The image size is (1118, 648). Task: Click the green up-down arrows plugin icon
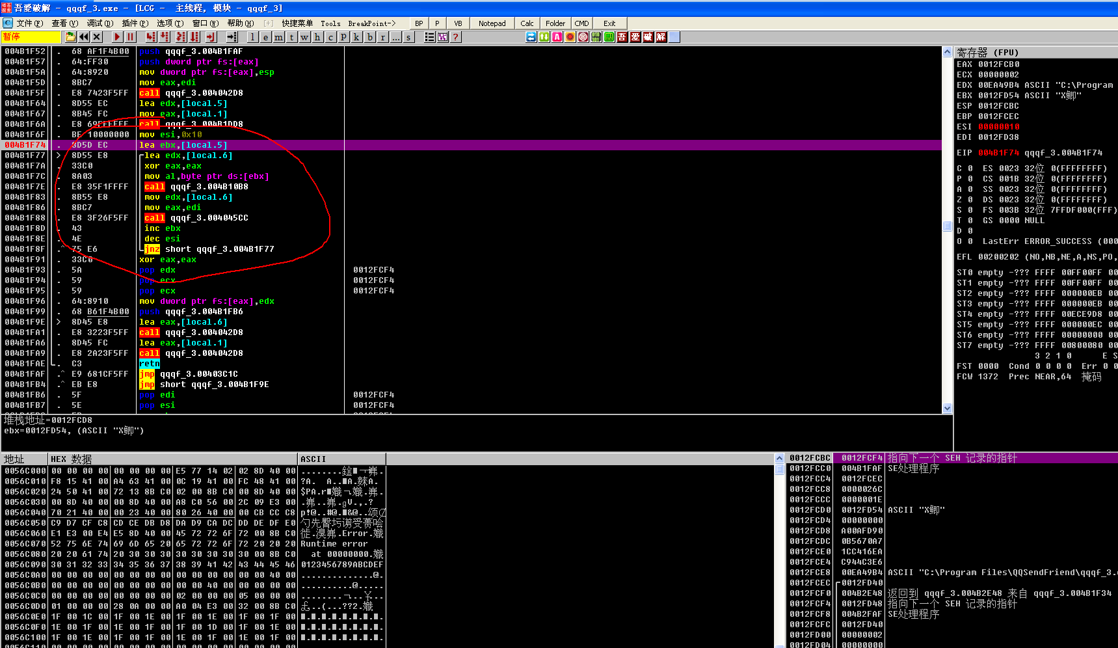tap(544, 37)
